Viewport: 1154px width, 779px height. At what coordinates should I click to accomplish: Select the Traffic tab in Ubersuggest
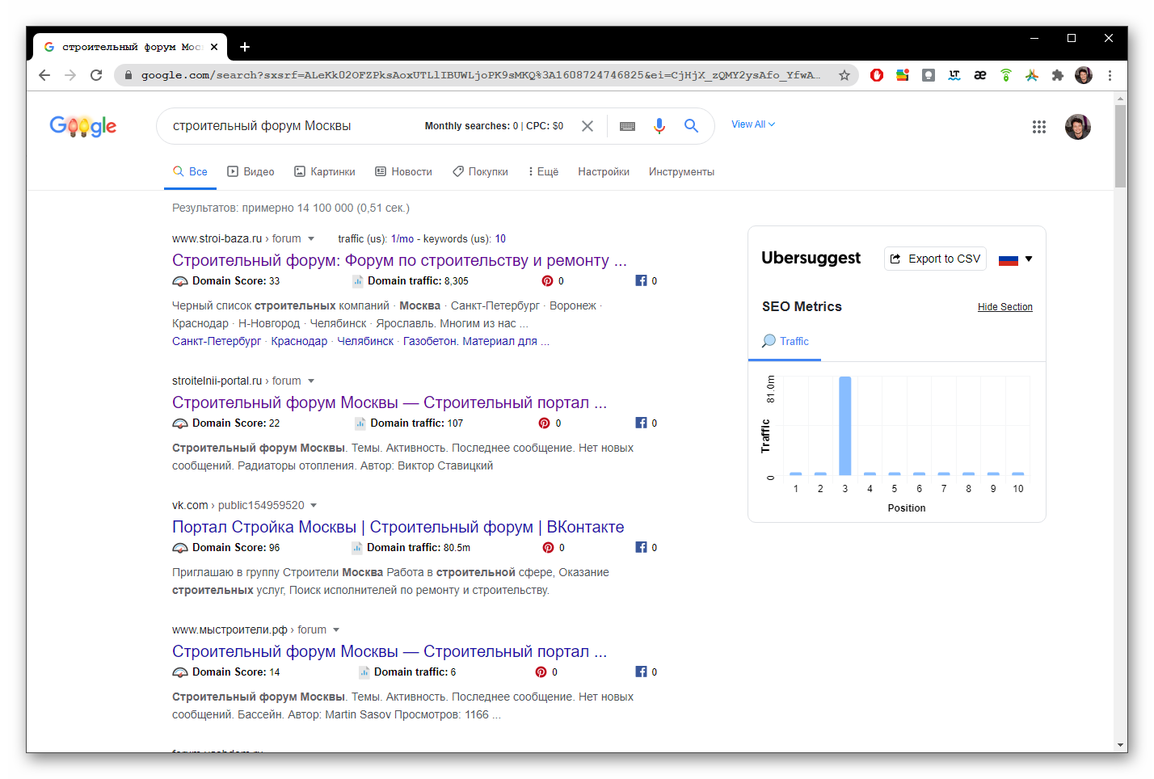785,342
